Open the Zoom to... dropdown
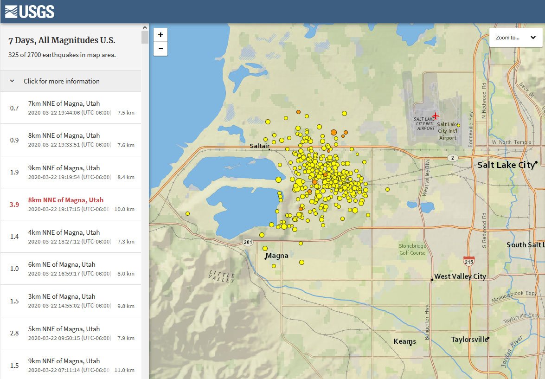The image size is (545, 379). coord(516,38)
